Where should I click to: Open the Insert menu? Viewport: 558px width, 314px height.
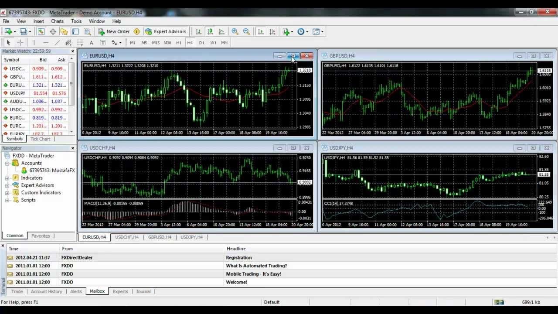(x=38, y=21)
